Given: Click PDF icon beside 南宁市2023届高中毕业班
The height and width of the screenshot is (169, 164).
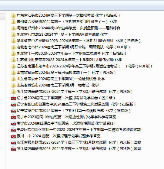Looking at the screenshot, I should coord(14,117).
